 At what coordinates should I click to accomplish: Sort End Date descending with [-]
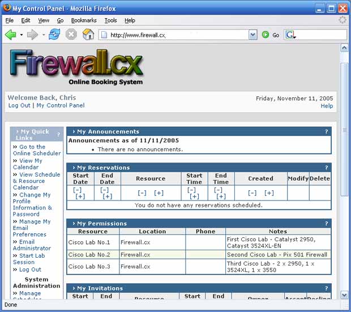104,190
